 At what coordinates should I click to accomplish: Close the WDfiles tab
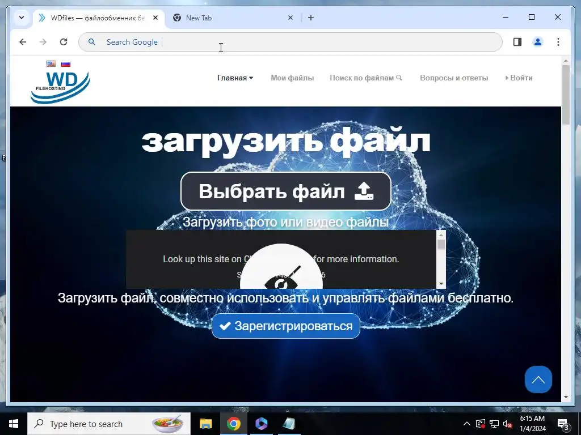click(x=155, y=18)
